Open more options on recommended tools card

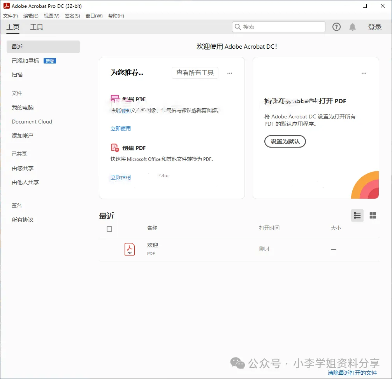[230, 73]
